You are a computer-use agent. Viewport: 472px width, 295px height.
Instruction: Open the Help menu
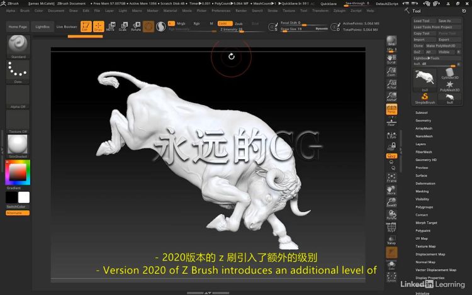click(x=370, y=11)
